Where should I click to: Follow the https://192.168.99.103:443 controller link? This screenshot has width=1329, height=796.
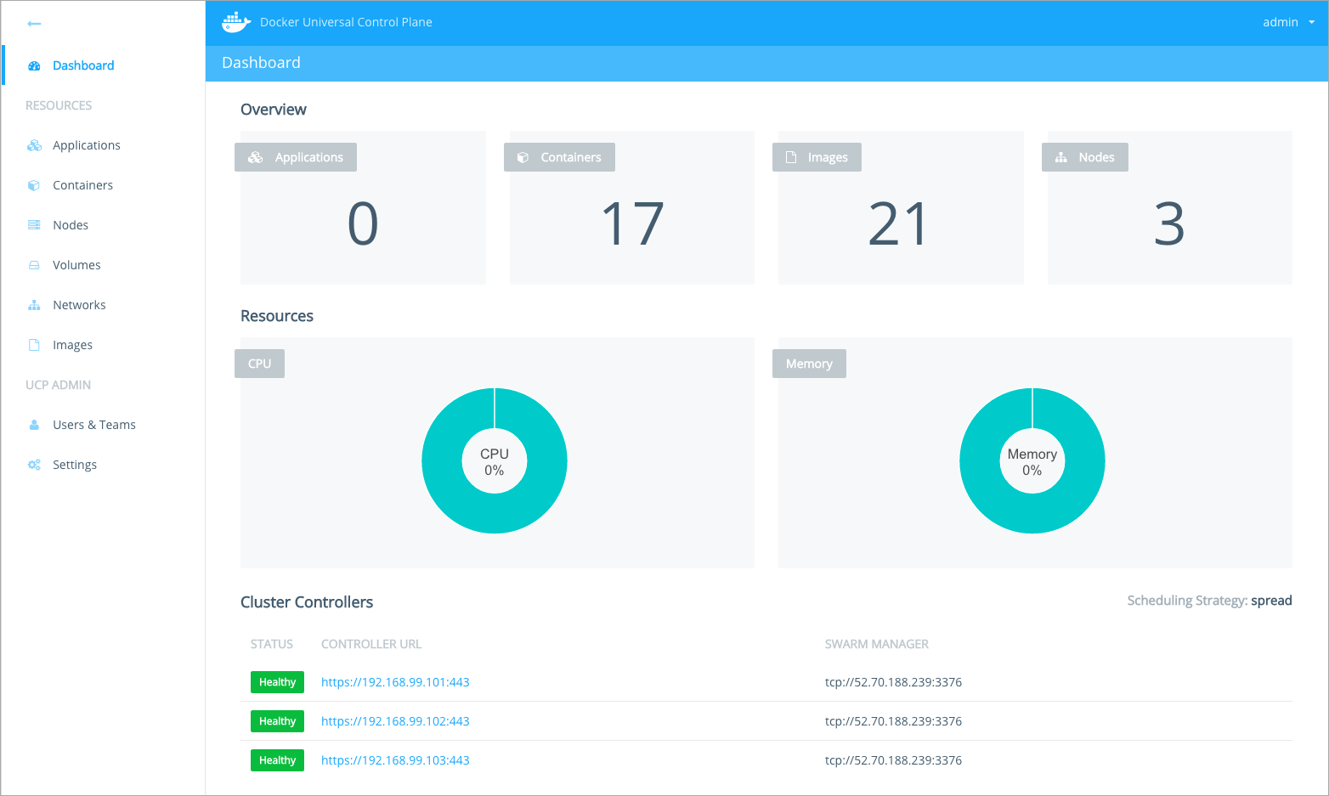[395, 759]
